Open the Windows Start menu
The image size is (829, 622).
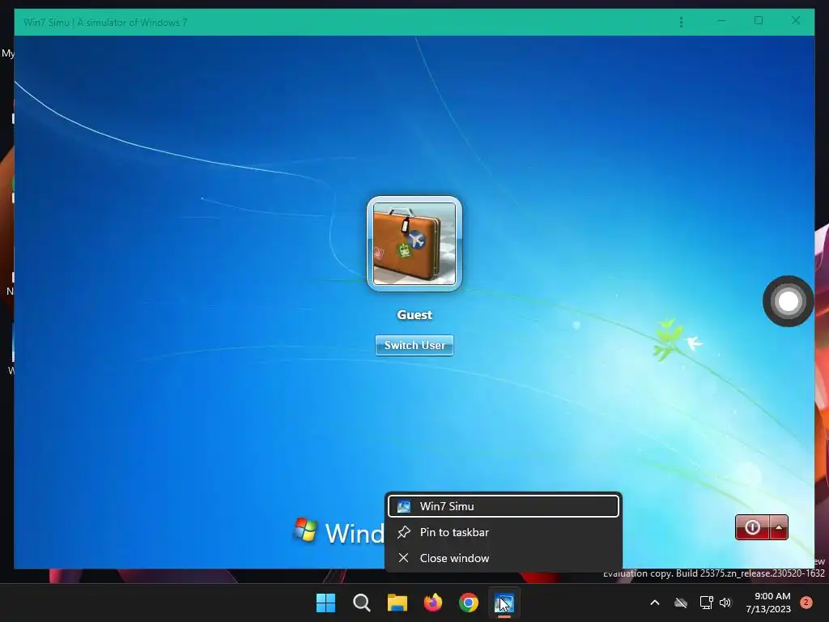tap(325, 603)
